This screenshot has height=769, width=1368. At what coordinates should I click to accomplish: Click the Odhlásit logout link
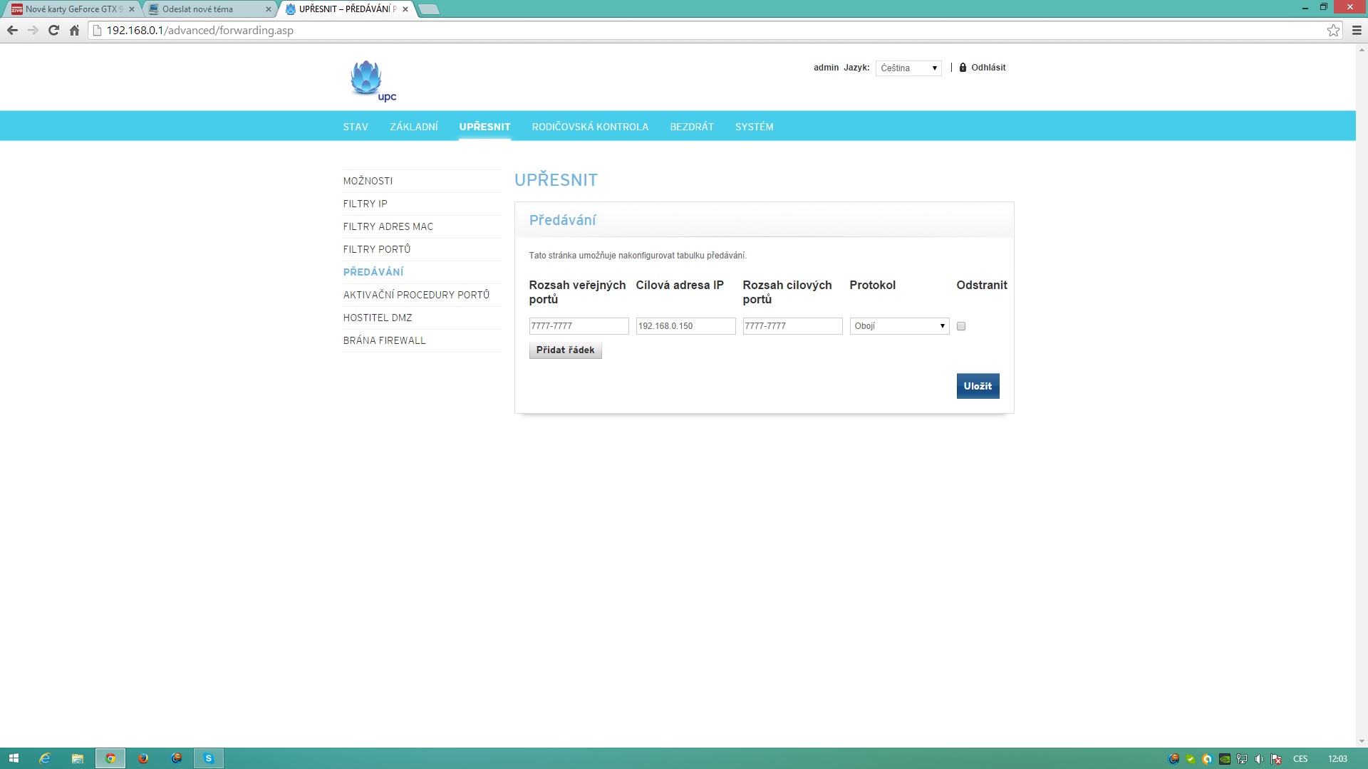988,68
